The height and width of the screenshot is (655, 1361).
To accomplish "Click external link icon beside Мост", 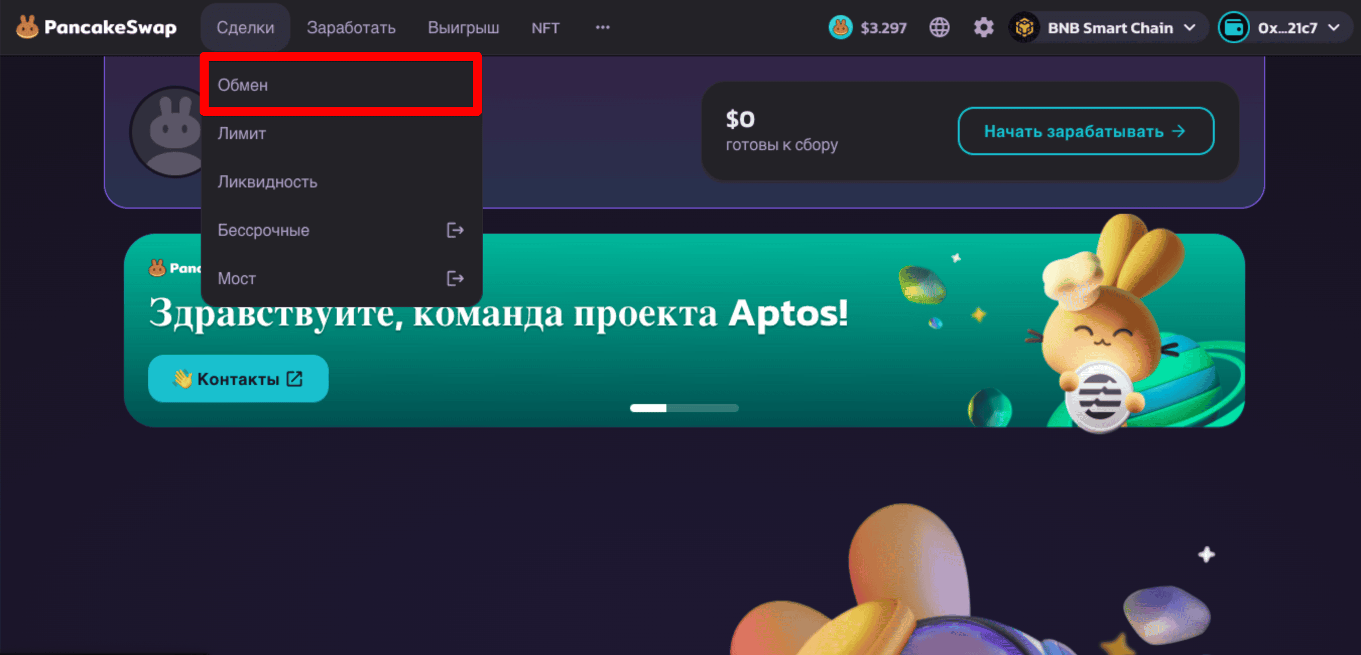I will click(455, 278).
